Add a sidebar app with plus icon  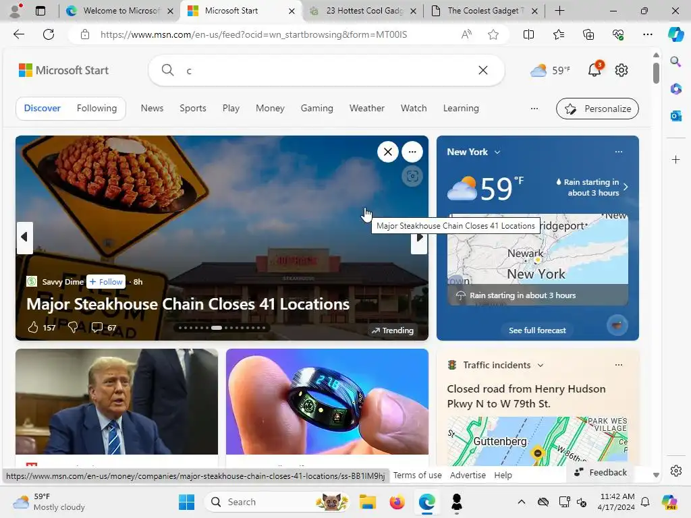(675, 159)
